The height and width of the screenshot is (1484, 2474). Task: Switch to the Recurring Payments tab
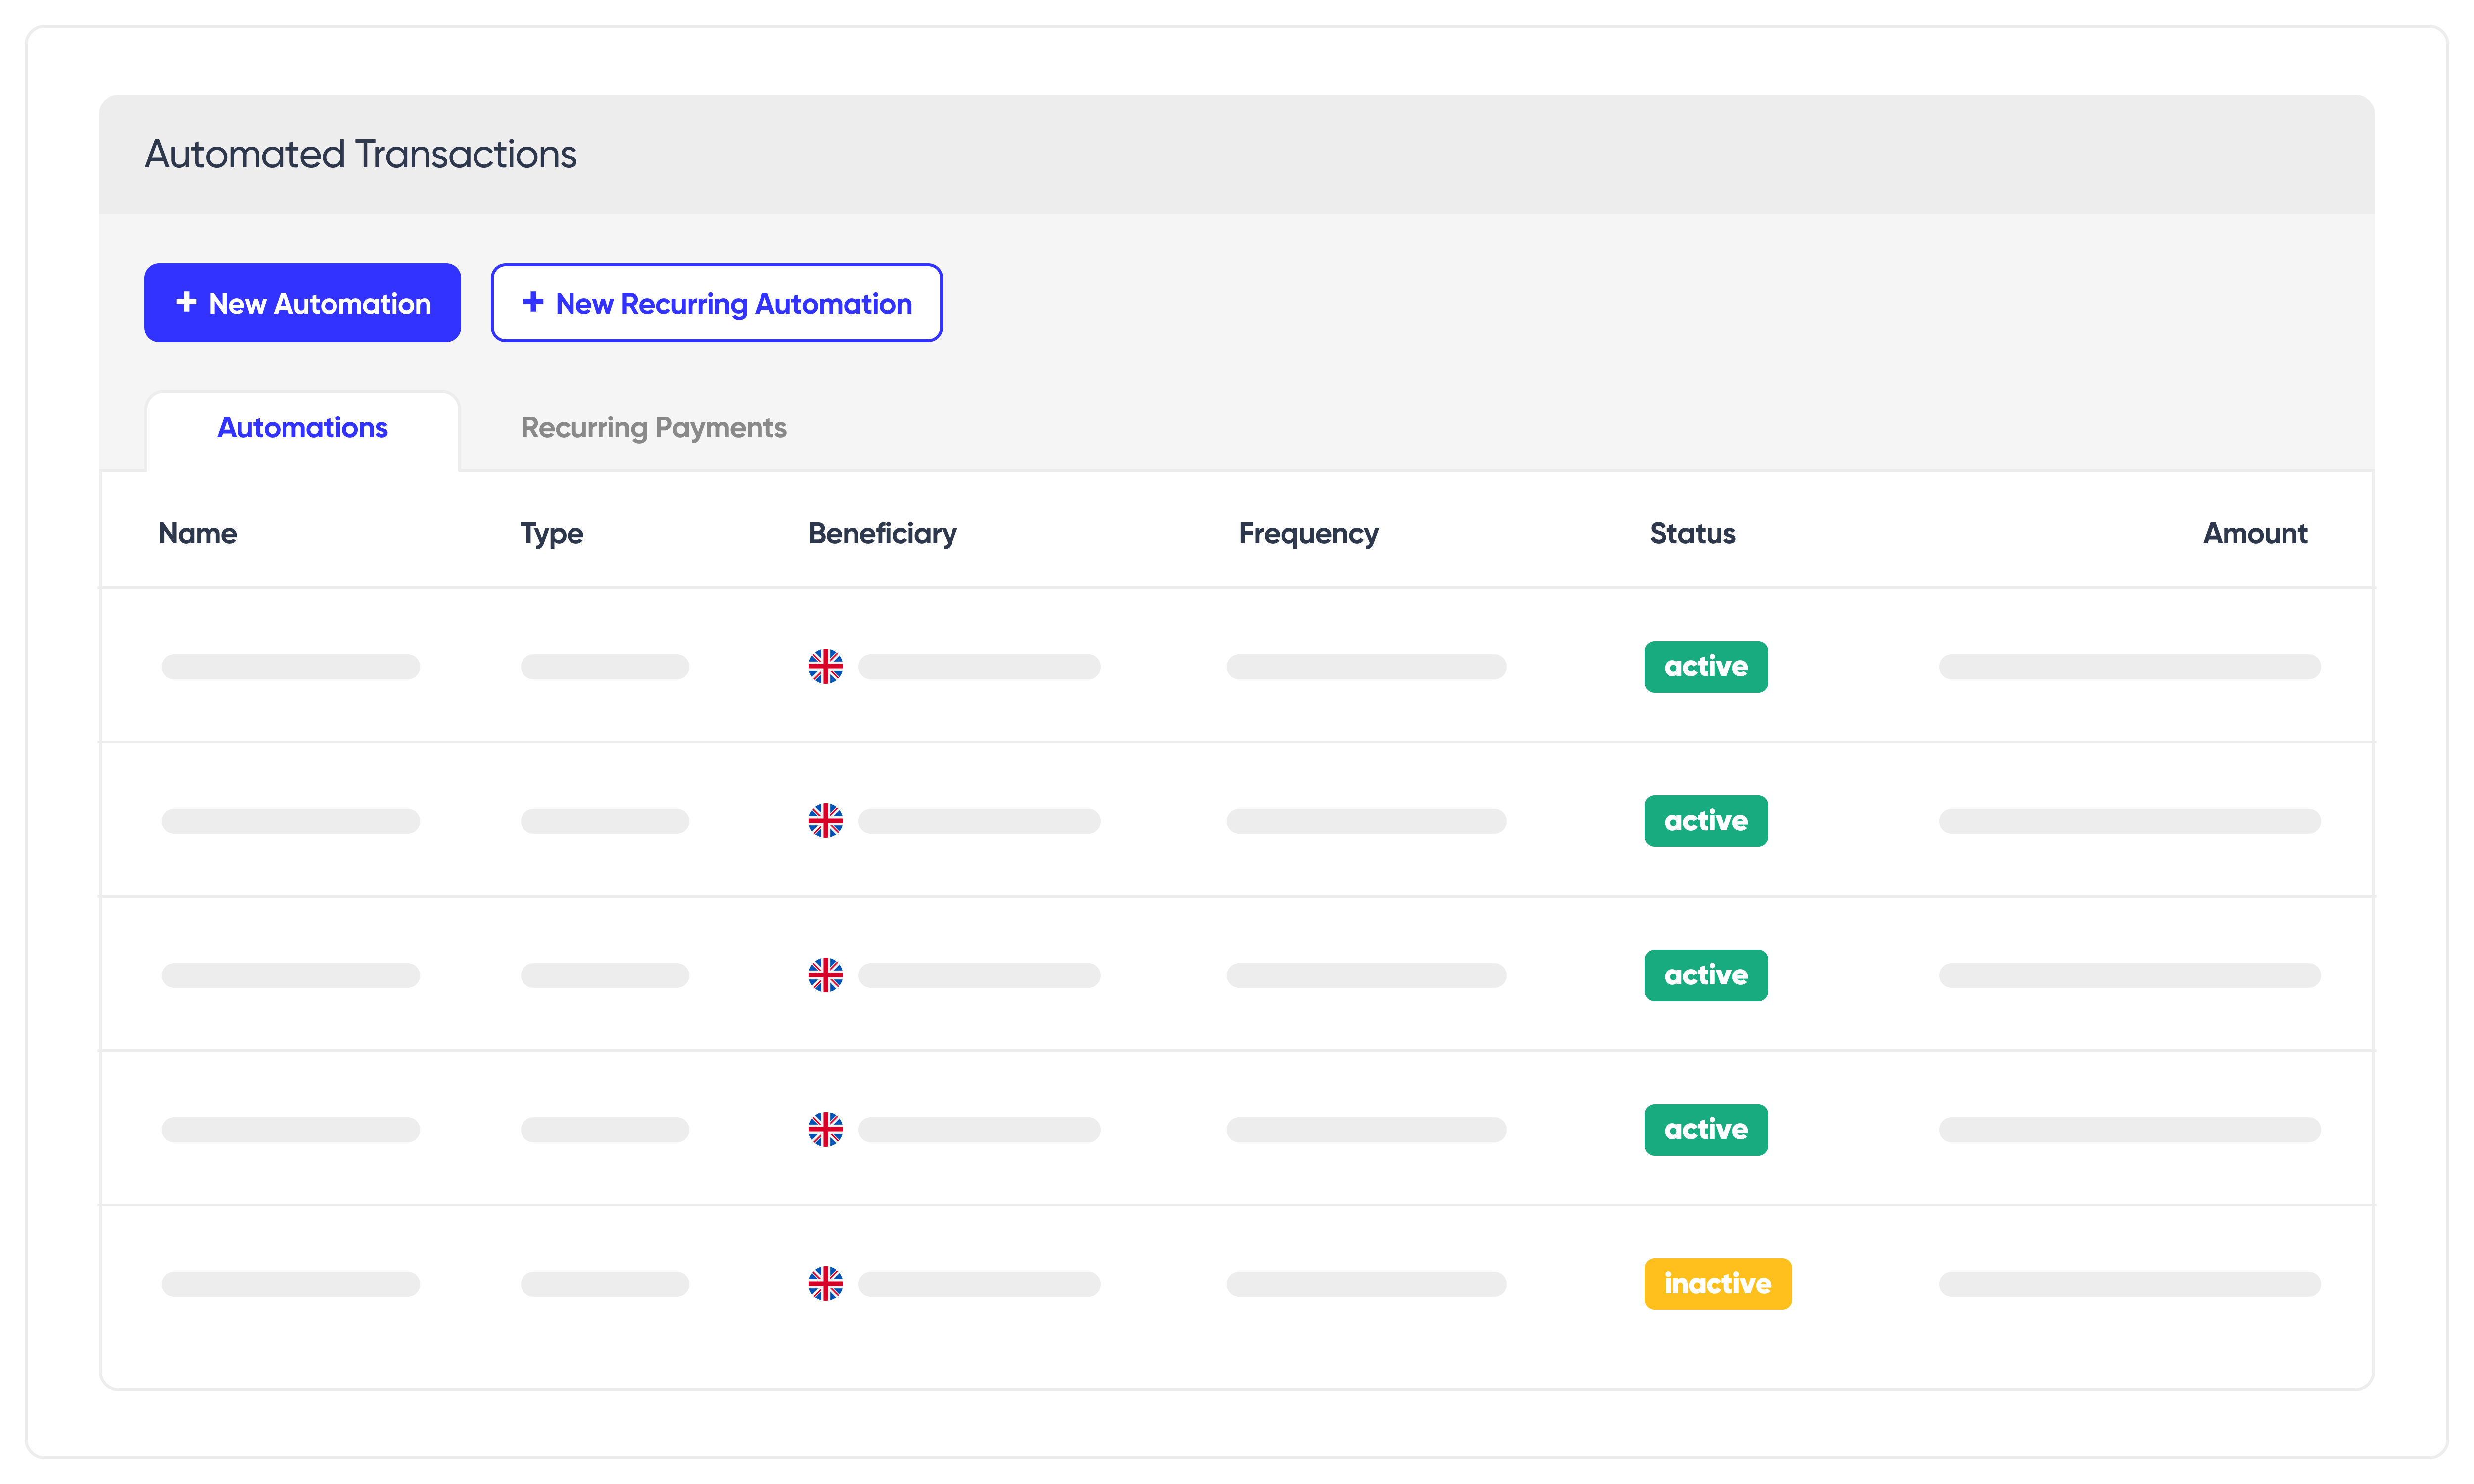point(652,428)
